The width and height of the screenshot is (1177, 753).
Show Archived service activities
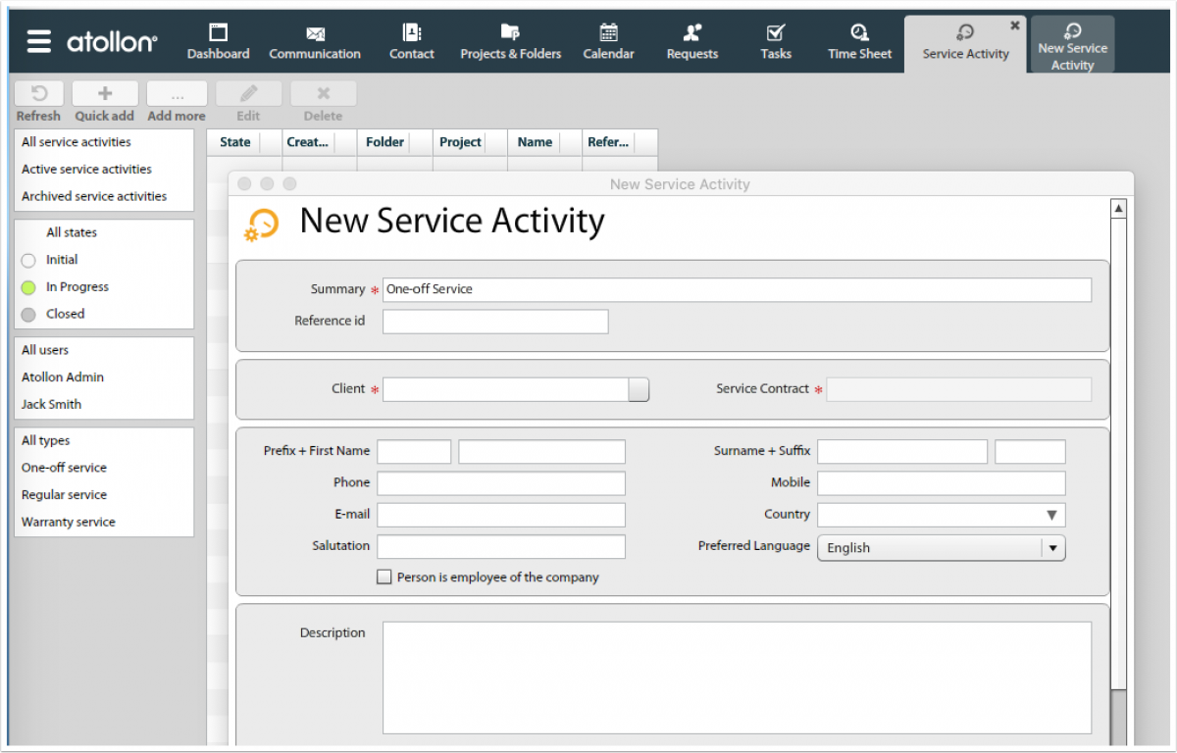pyautogui.click(x=94, y=196)
